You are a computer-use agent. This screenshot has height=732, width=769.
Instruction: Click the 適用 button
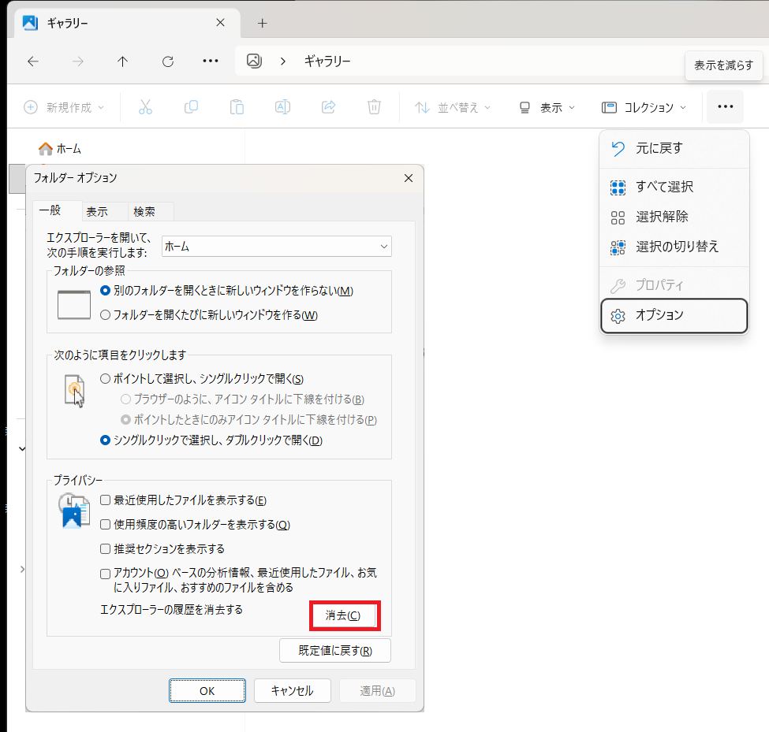(377, 691)
